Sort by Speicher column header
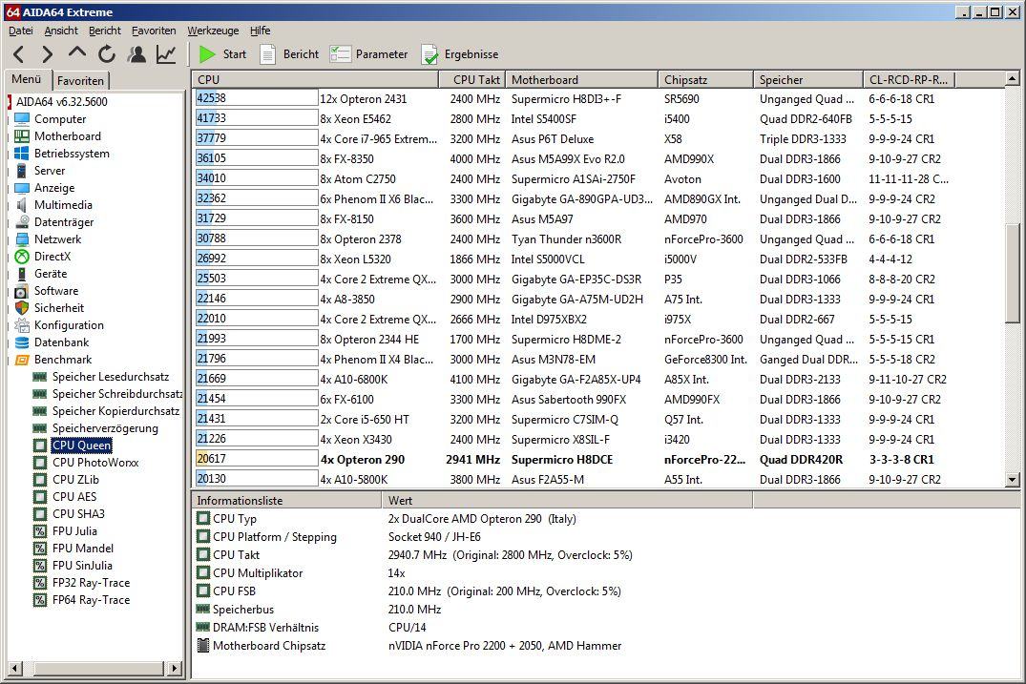Screen dimensions: 1026x684 coord(808,80)
